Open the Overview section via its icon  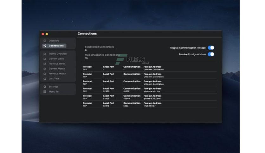tap(45, 41)
